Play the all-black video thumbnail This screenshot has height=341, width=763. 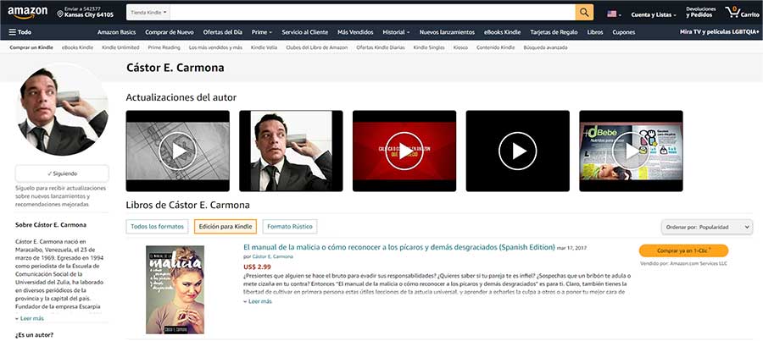518,151
